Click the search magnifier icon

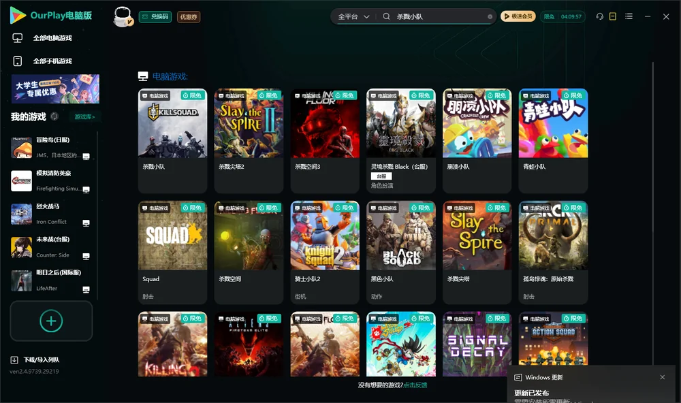point(386,16)
